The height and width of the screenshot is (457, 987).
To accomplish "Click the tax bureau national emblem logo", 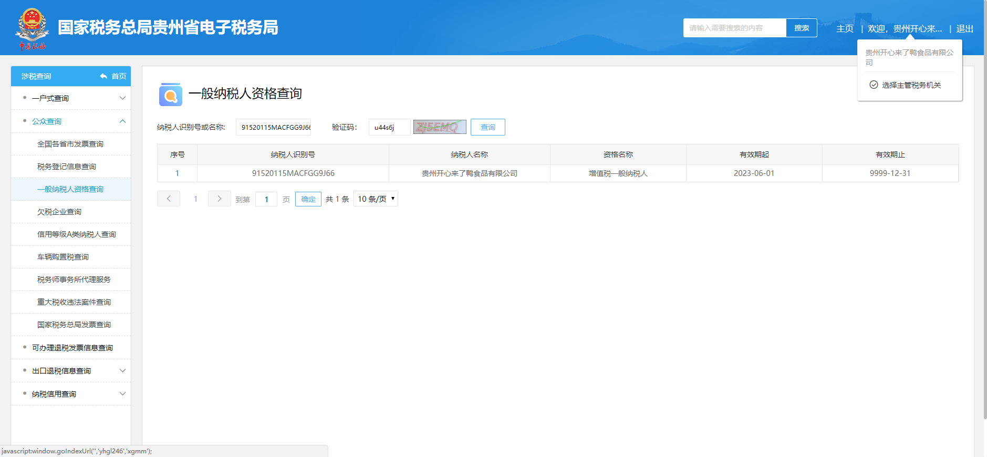I will (x=32, y=28).
